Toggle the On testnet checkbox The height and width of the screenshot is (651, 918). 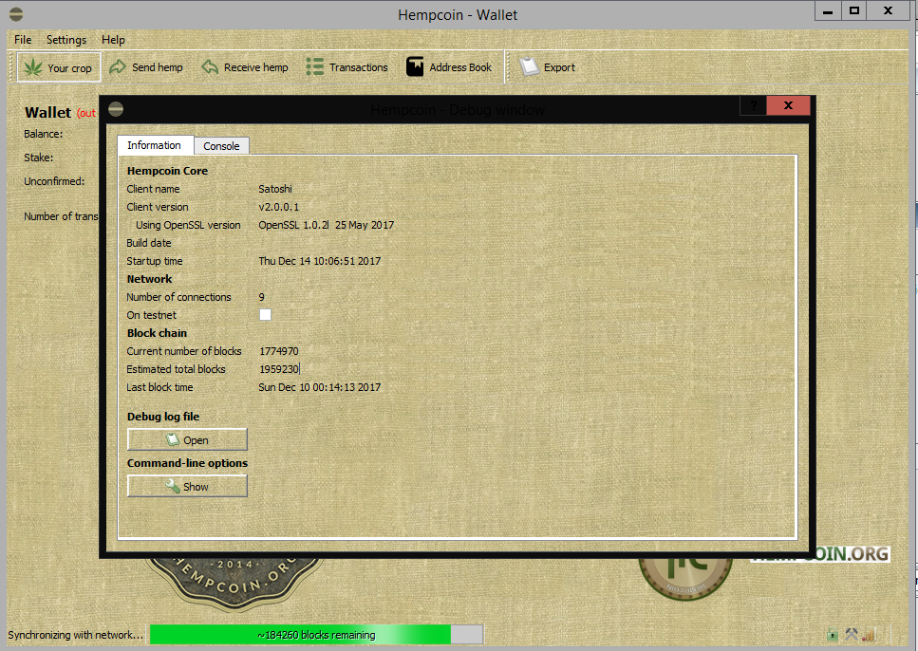(265, 315)
